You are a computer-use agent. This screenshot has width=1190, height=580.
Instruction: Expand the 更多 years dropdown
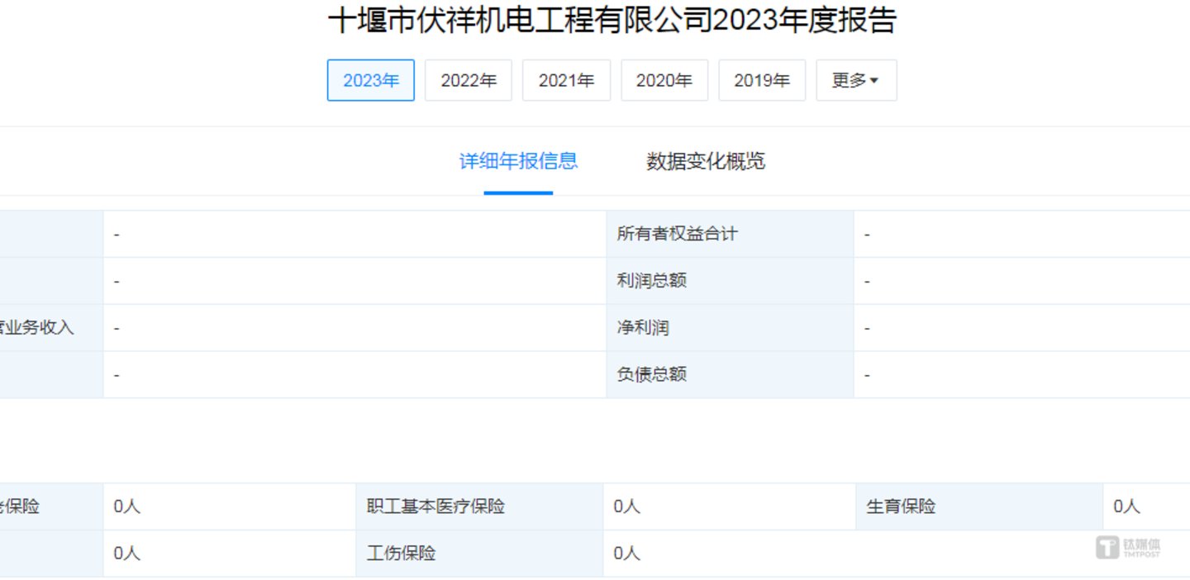coord(855,80)
